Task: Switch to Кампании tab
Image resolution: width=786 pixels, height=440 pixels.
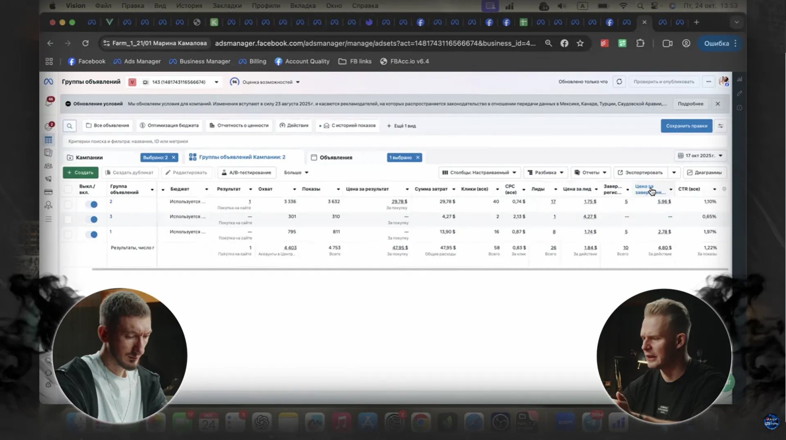Action: tap(89, 157)
